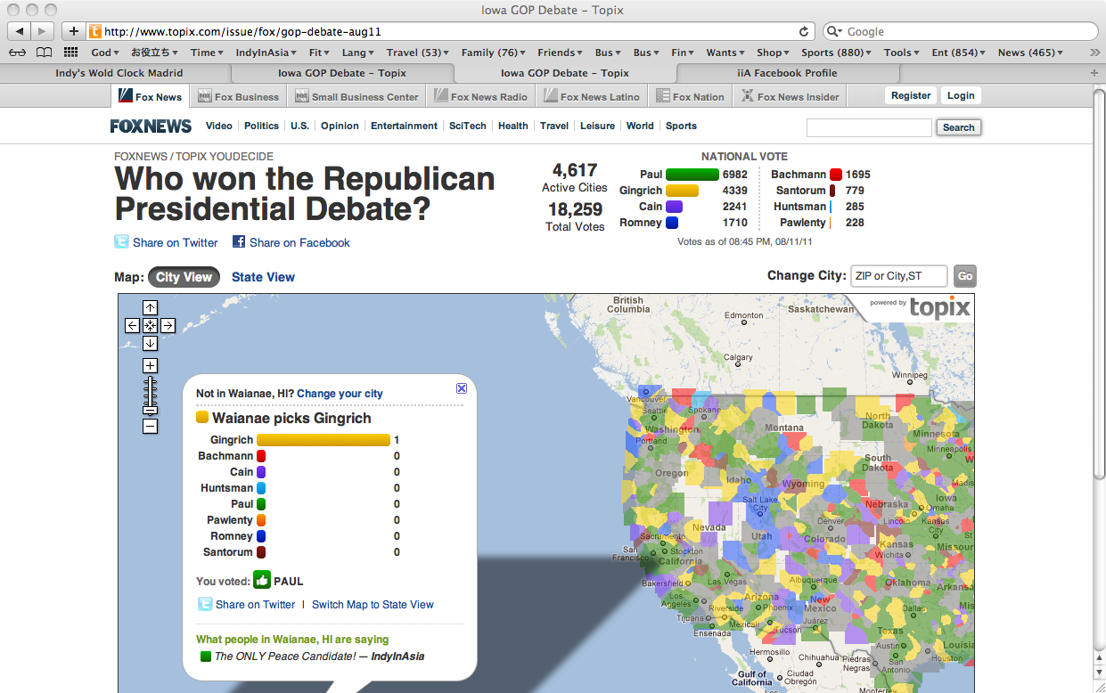Open the SciTech navigation link
This screenshot has width=1106, height=693.
[x=467, y=126]
